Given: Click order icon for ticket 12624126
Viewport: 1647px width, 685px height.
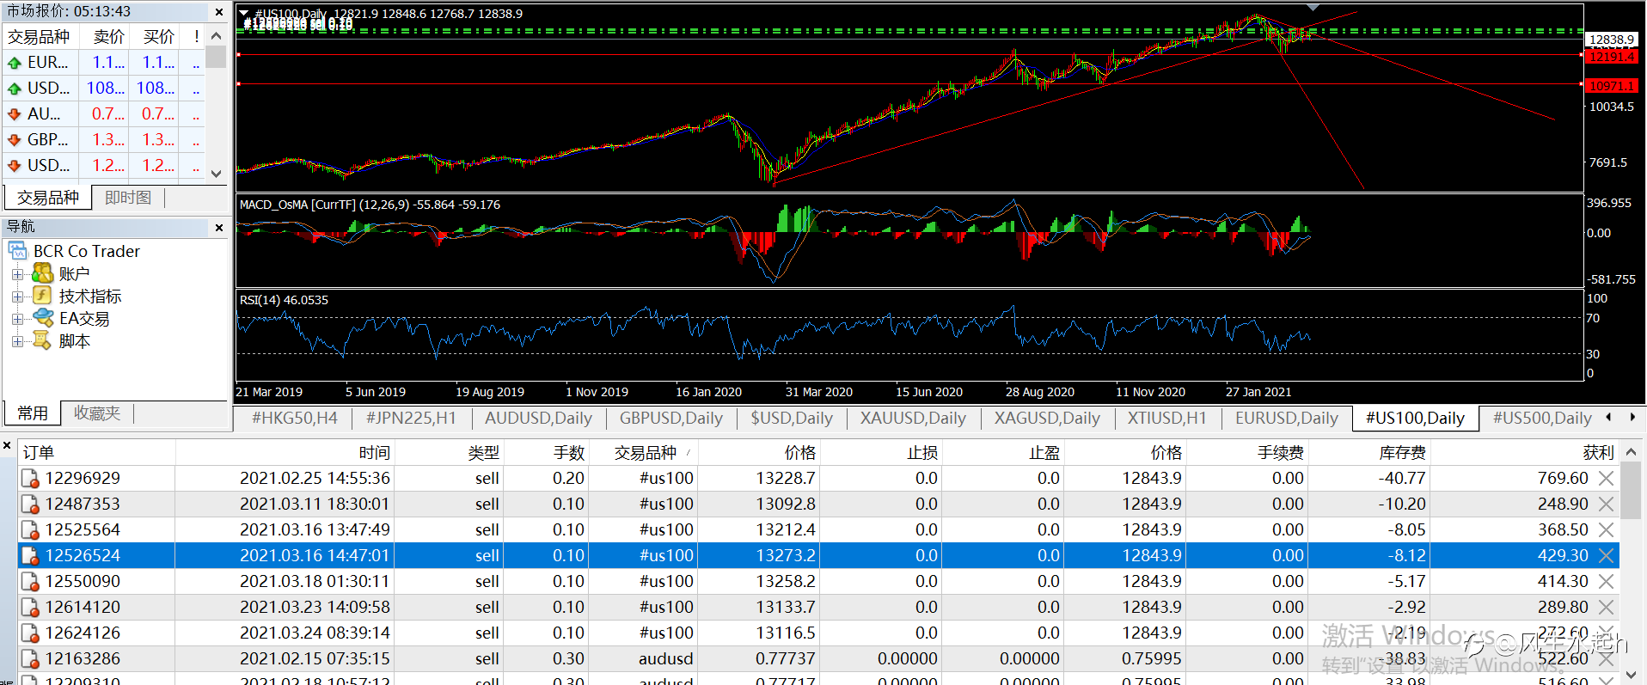Looking at the screenshot, I should coord(30,633).
